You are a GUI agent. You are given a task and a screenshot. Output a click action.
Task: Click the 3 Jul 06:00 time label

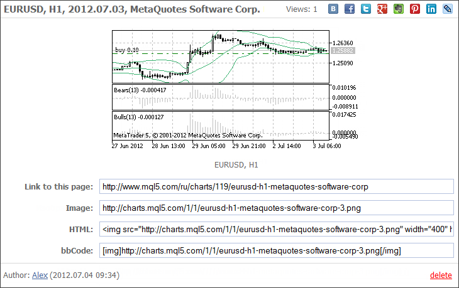(327, 146)
